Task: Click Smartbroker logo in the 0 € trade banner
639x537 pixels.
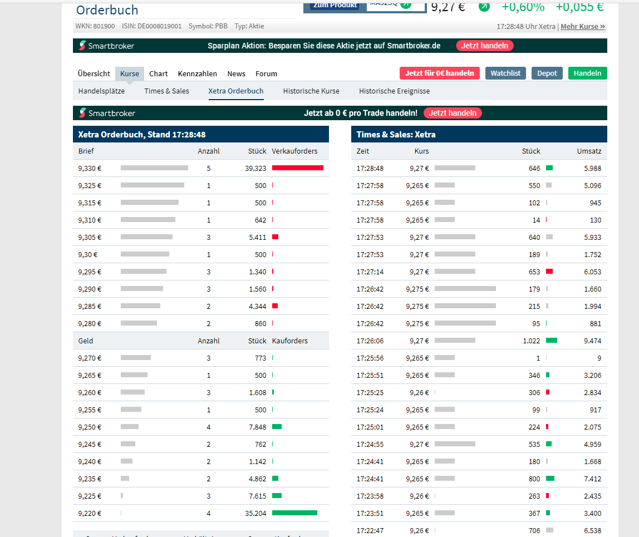Action: [x=107, y=113]
